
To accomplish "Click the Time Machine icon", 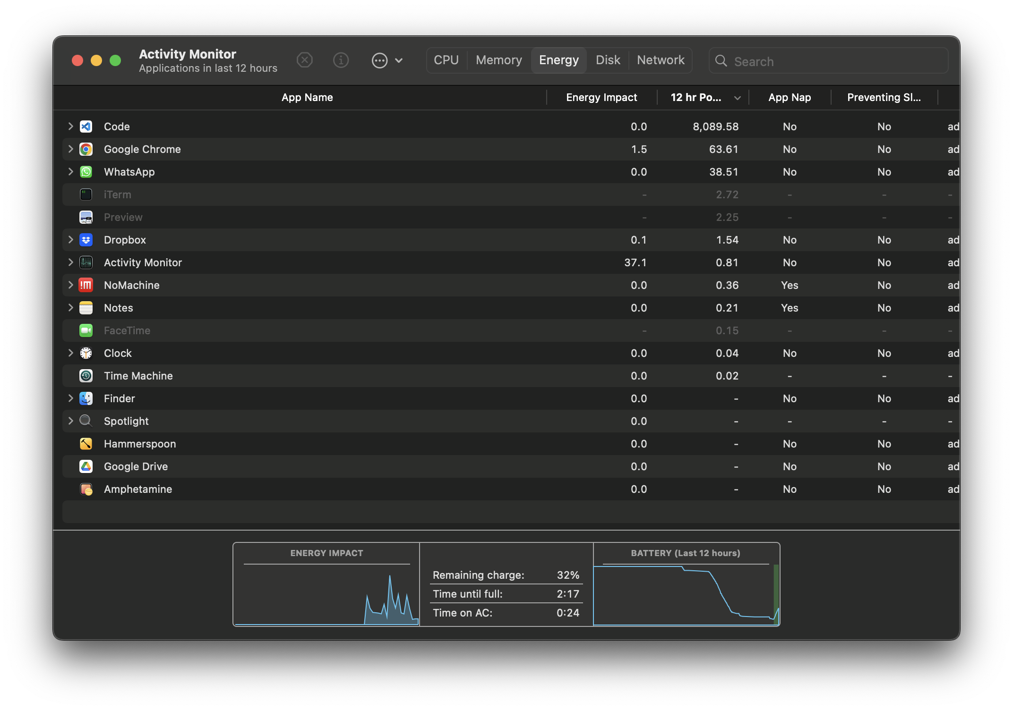I will click(x=86, y=376).
